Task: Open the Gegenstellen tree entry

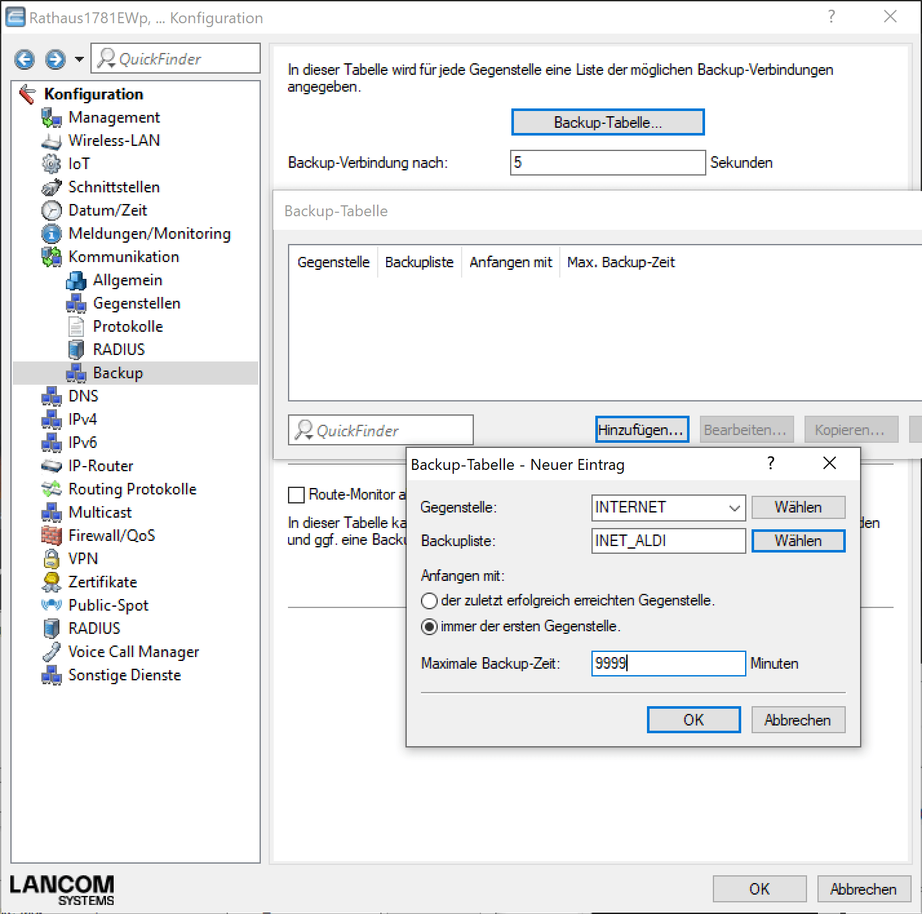Action: (137, 303)
